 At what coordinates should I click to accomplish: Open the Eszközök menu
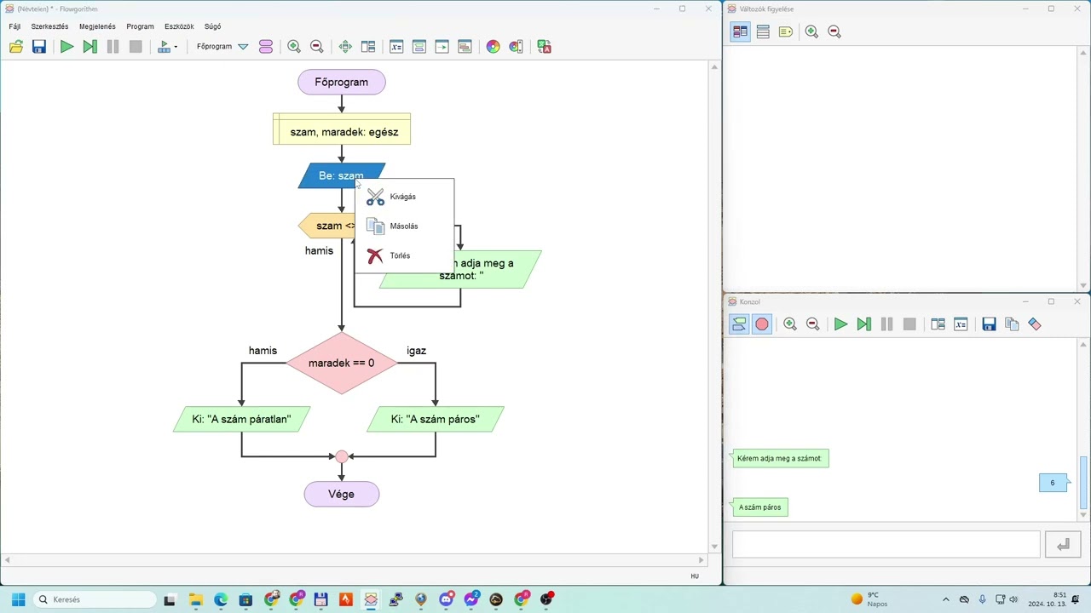[181, 26]
